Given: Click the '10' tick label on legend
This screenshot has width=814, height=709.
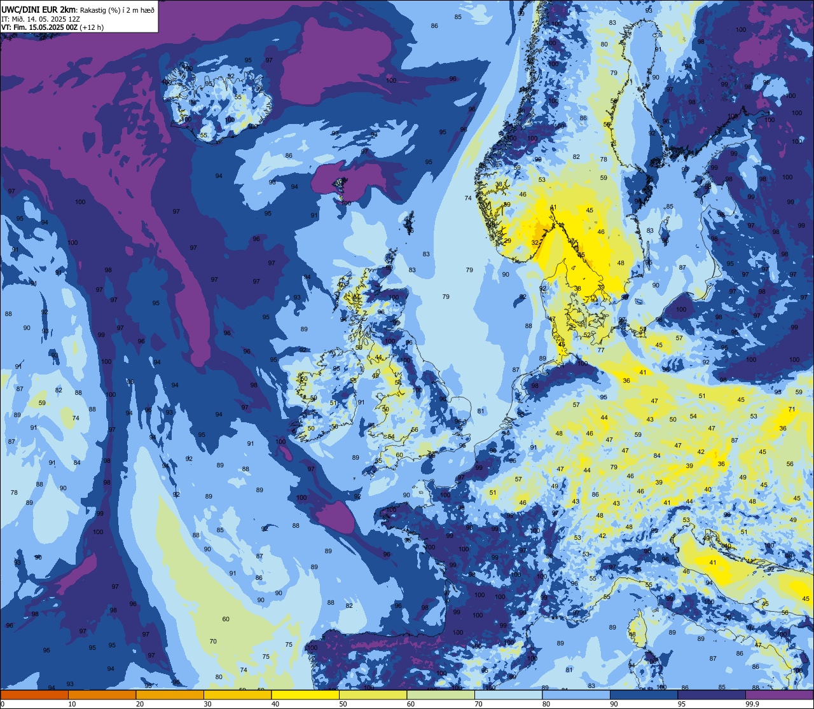Looking at the screenshot, I should pos(72,704).
